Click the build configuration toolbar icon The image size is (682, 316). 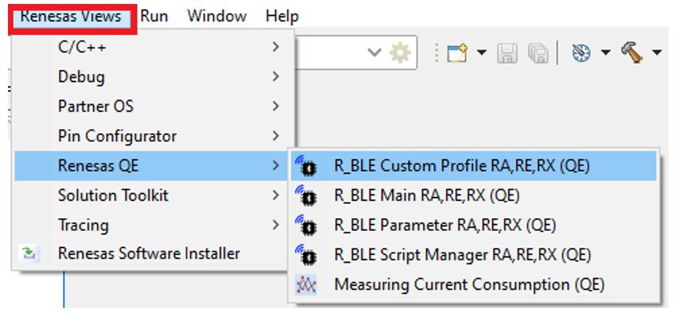581,53
